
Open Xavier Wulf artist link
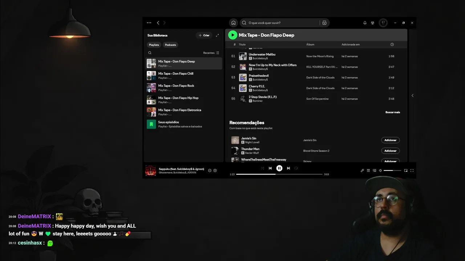point(252,153)
